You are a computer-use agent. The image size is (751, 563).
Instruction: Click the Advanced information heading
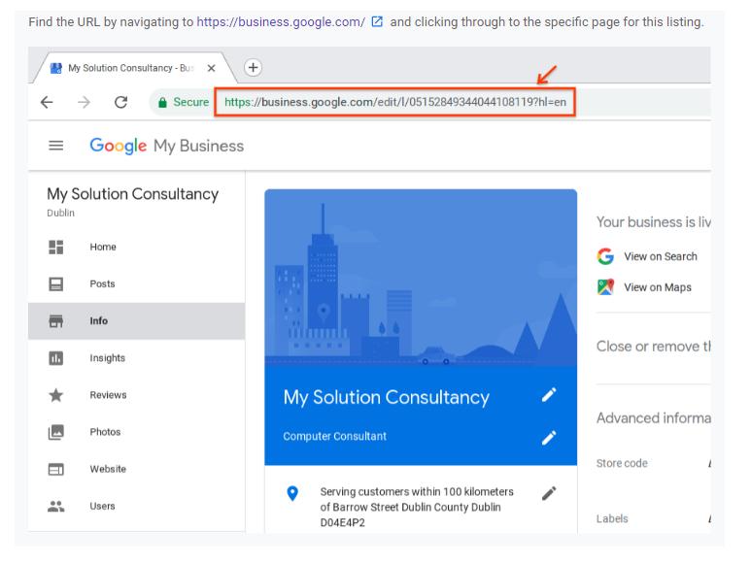(x=653, y=418)
